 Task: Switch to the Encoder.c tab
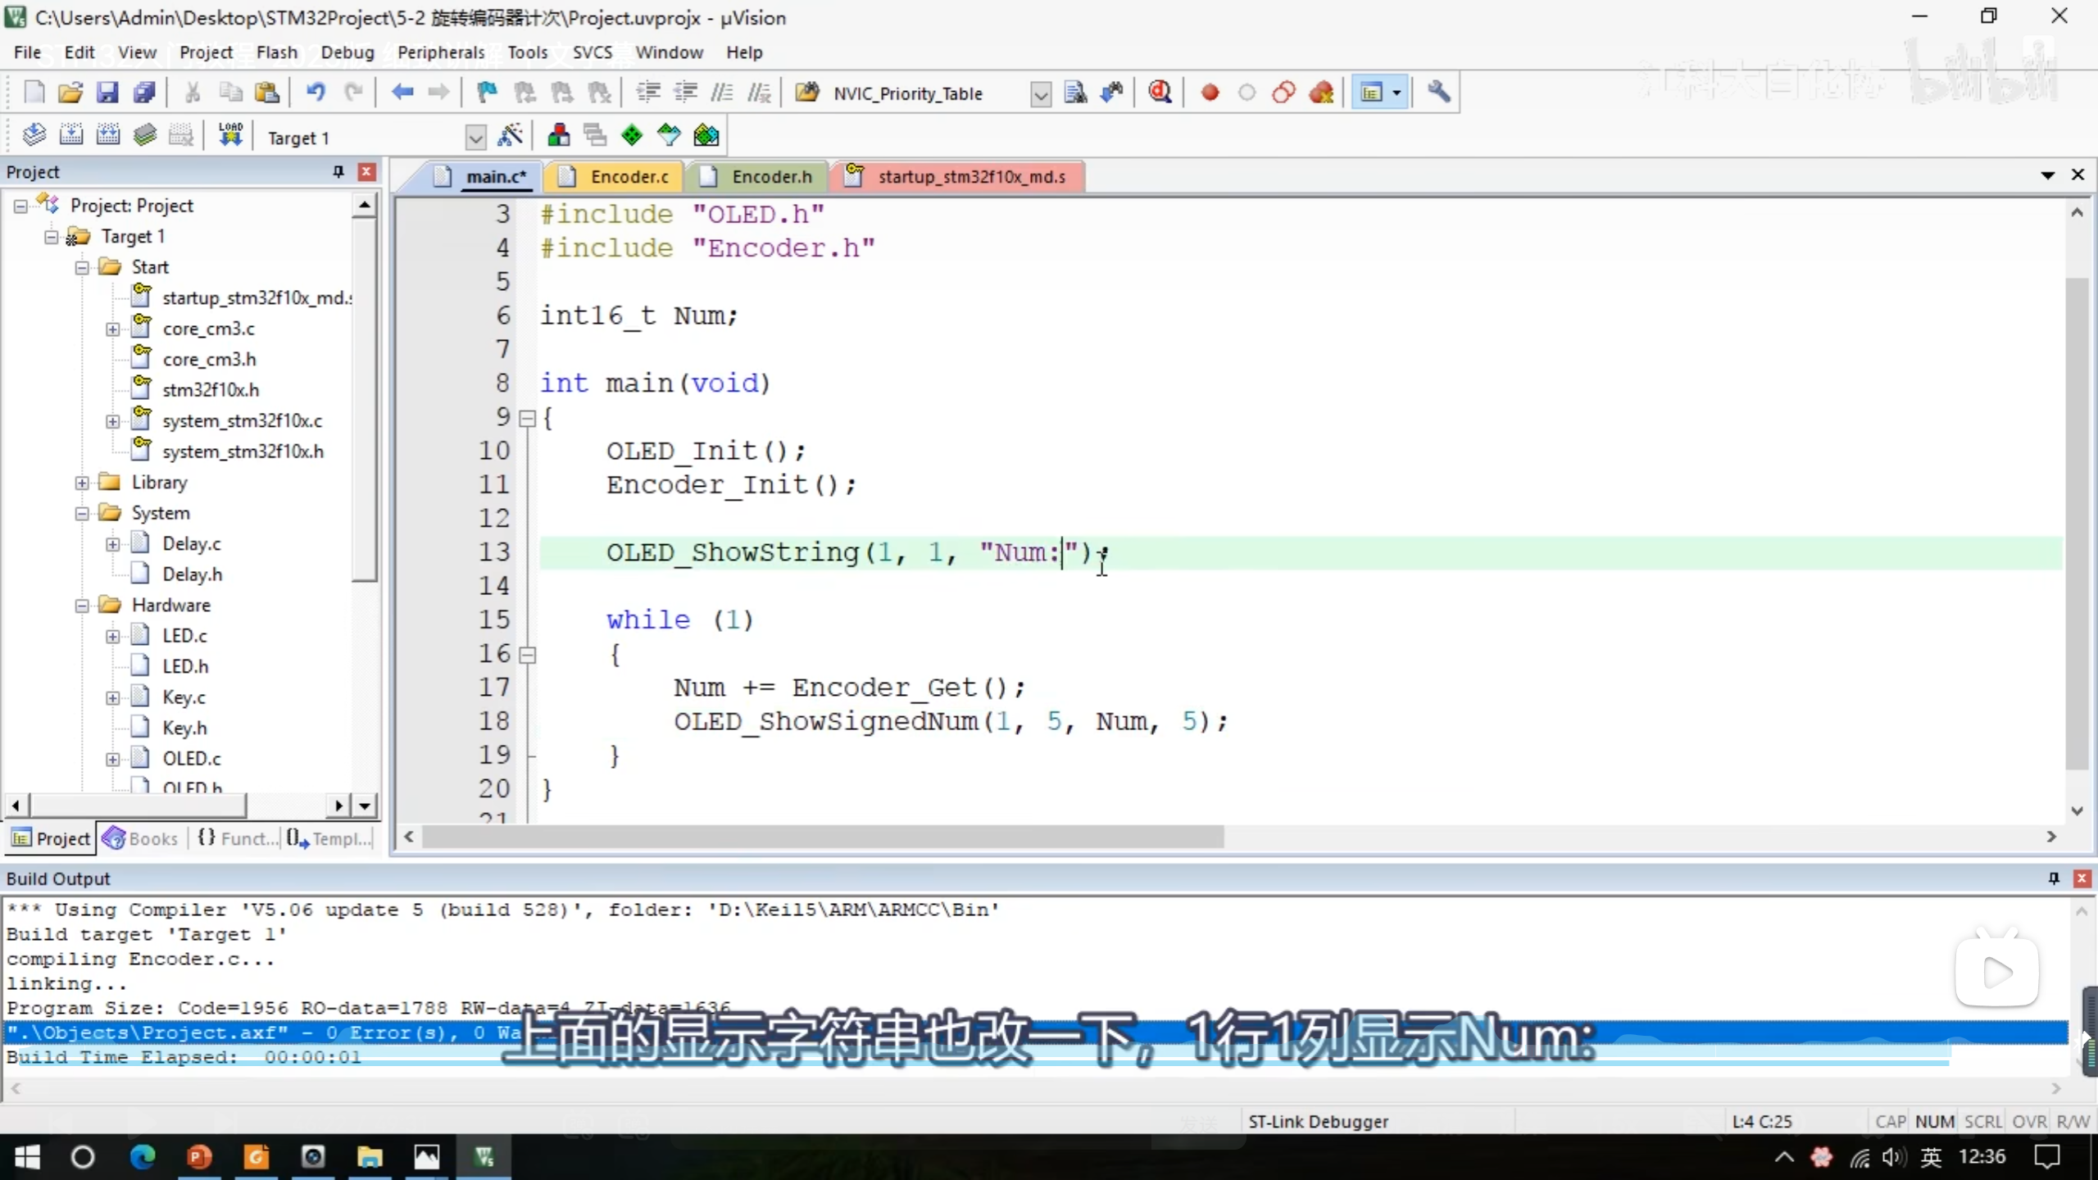(x=629, y=176)
